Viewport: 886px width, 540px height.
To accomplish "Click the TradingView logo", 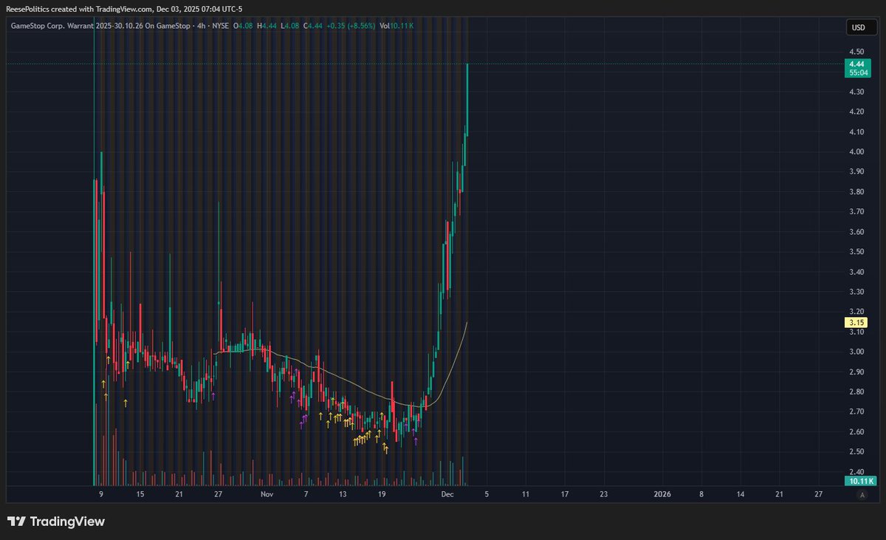I will tap(56, 522).
